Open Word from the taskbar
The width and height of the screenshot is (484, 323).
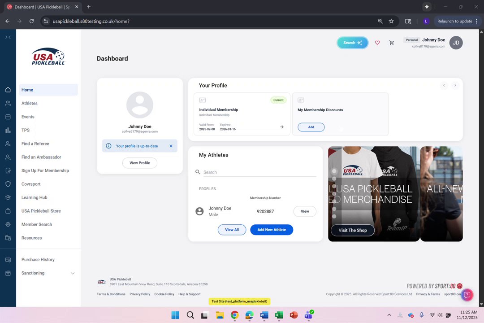[x=264, y=315]
